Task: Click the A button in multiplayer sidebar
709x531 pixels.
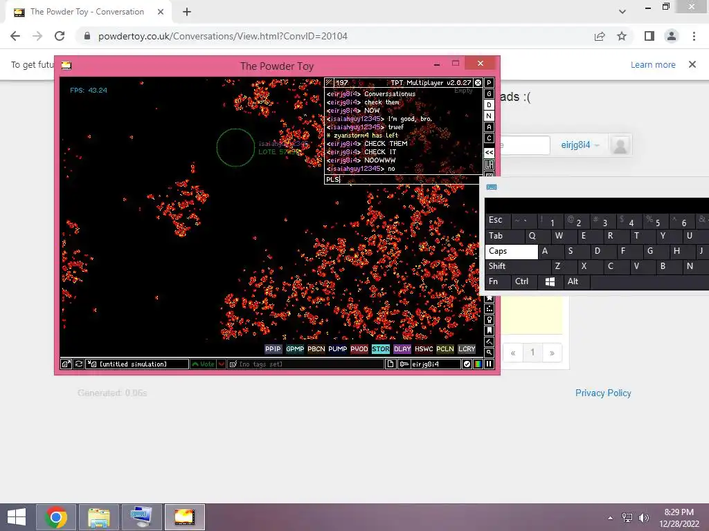Action: [489, 127]
